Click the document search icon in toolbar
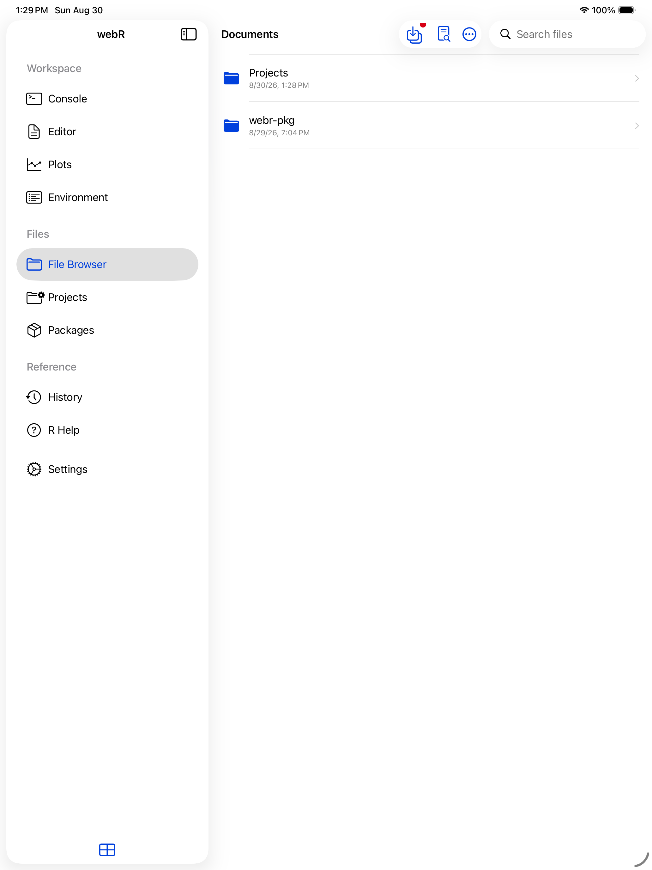 (444, 34)
